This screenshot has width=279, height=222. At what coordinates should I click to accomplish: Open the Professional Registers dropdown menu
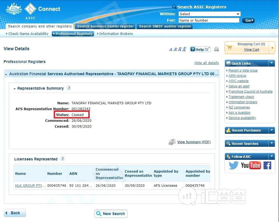click(x=73, y=34)
